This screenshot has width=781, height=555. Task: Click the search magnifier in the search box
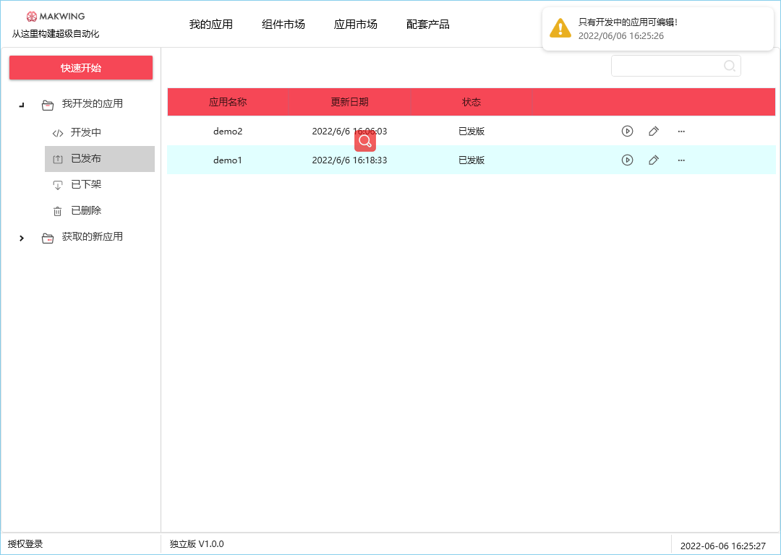730,65
